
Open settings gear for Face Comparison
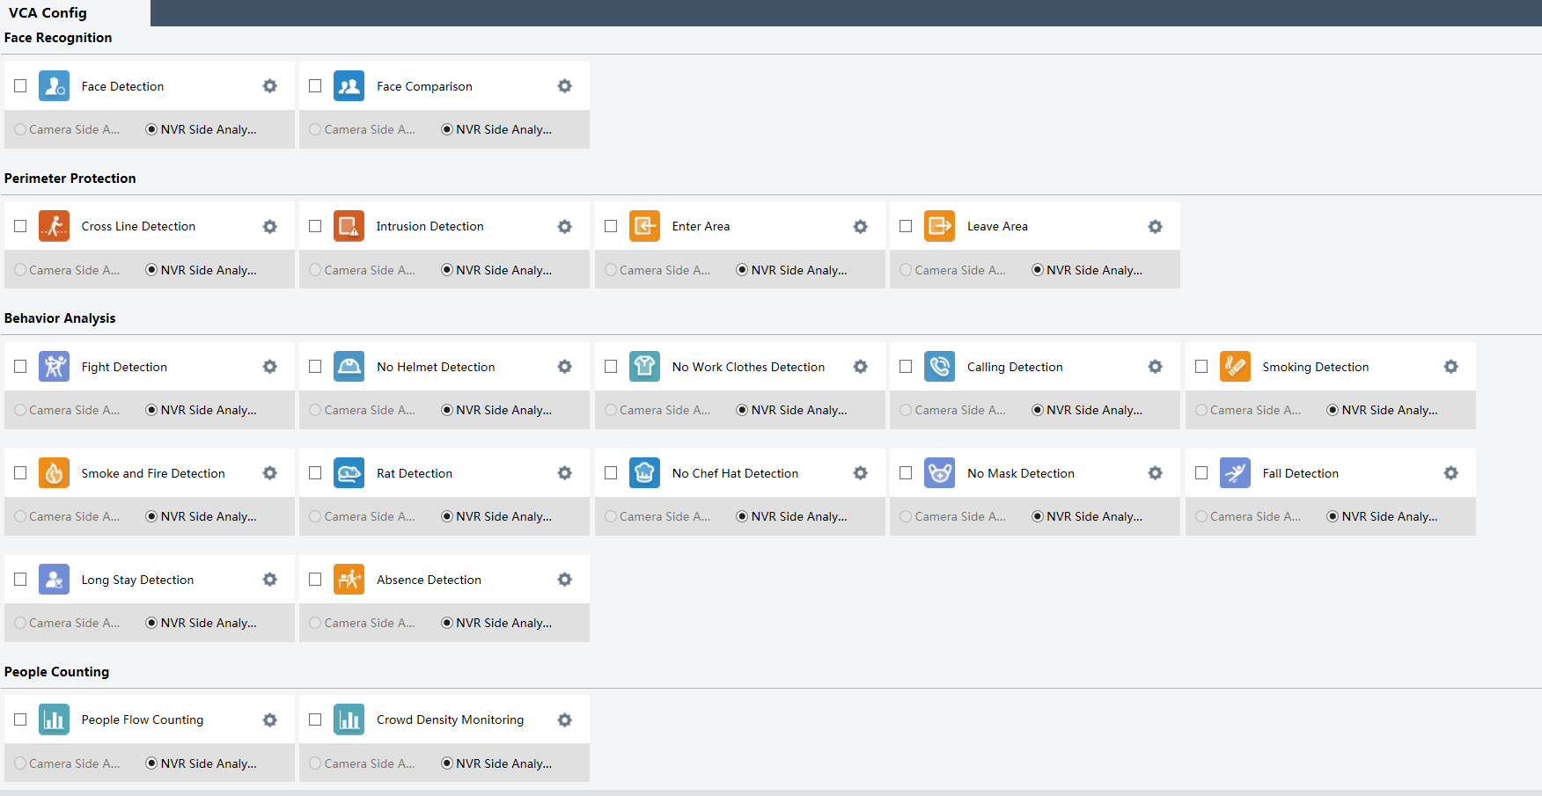(565, 86)
